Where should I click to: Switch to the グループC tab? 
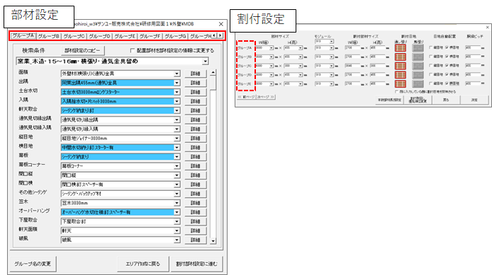pyautogui.click(x=74, y=36)
